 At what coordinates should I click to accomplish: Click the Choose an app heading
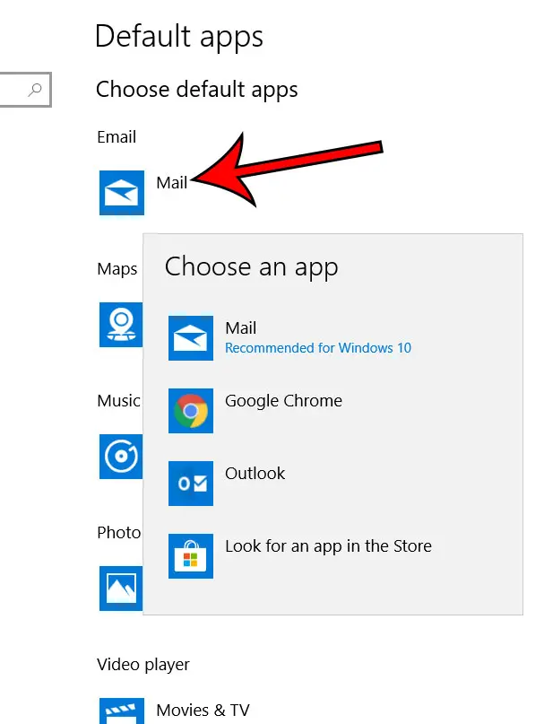[252, 266]
